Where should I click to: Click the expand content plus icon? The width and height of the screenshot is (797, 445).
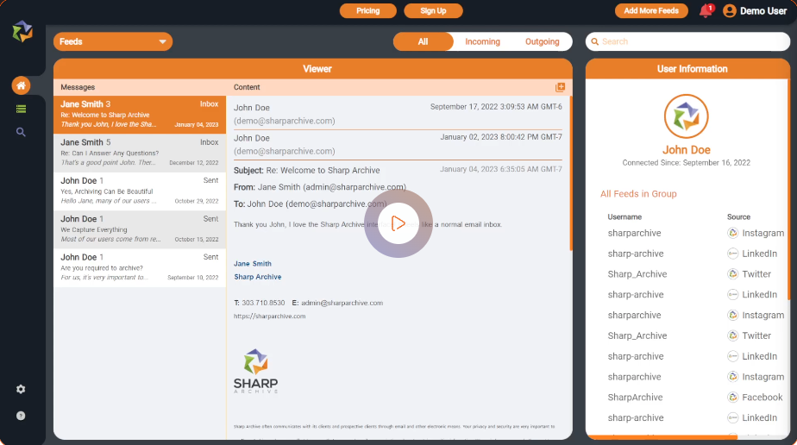click(x=561, y=87)
